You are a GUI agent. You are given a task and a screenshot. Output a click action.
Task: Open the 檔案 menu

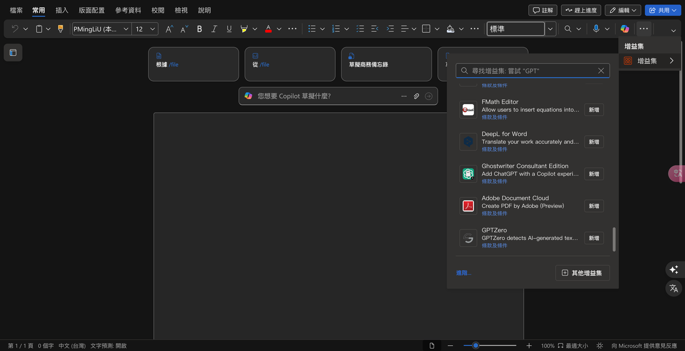coord(17,10)
